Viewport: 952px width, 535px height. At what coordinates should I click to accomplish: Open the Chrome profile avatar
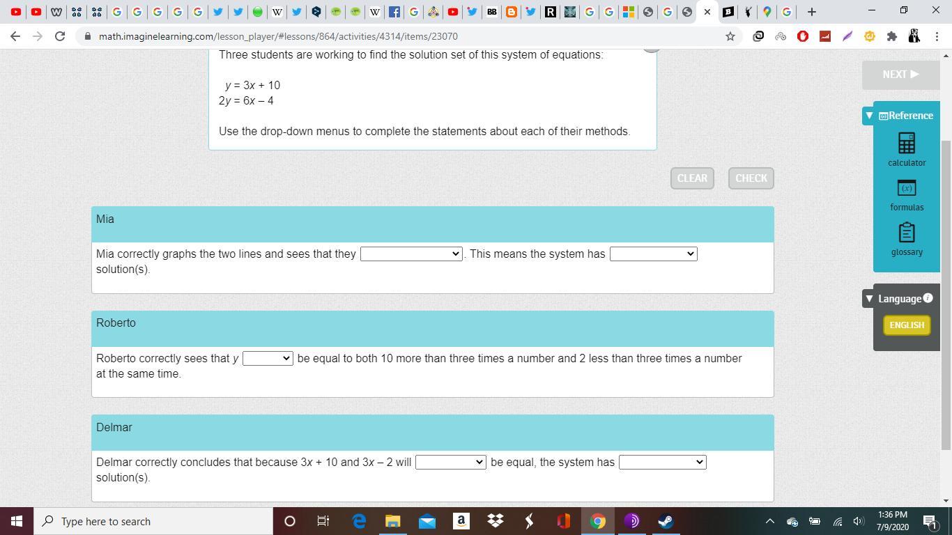tap(914, 36)
